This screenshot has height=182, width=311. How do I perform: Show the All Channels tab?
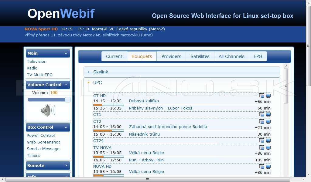click(x=231, y=56)
